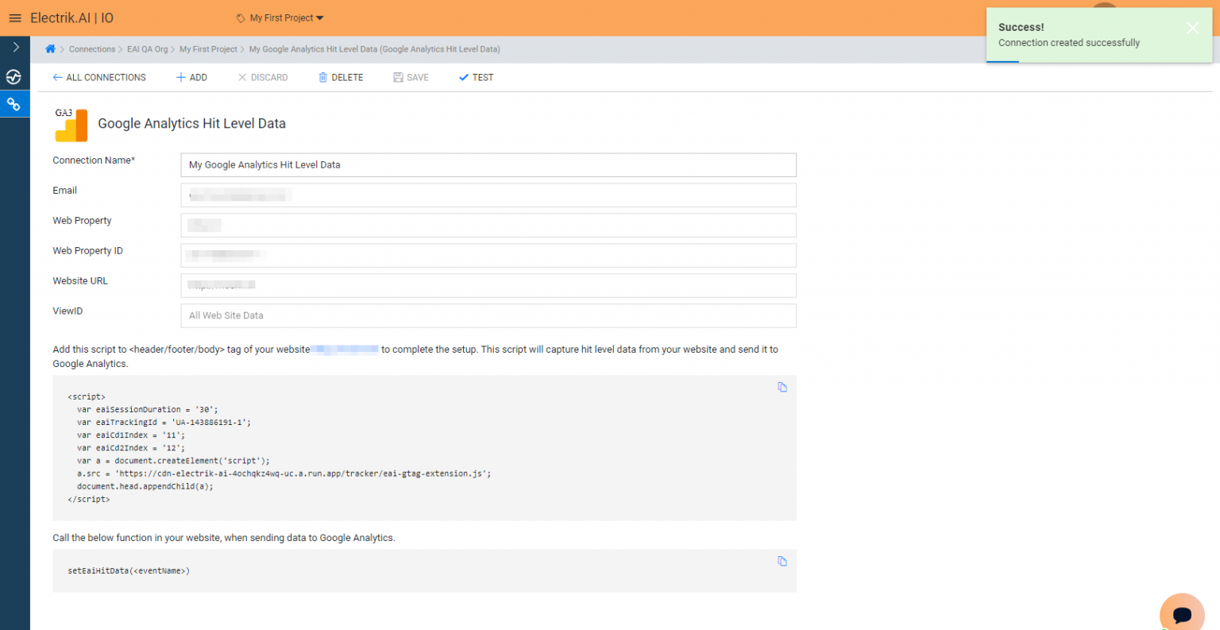Viewport: 1220px width, 630px height.
Task: Go back via ALL CONNECTIONS link
Action: pyautogui.click(x=99, y=77)
